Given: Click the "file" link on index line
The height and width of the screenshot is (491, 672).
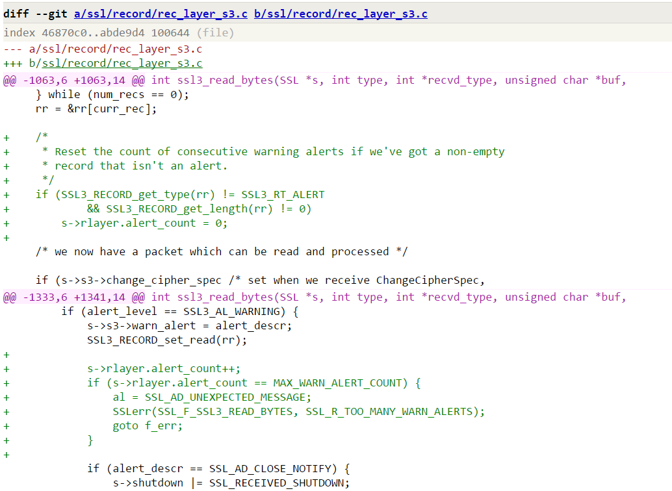Looking at the screenshot, I should (216, 32).
